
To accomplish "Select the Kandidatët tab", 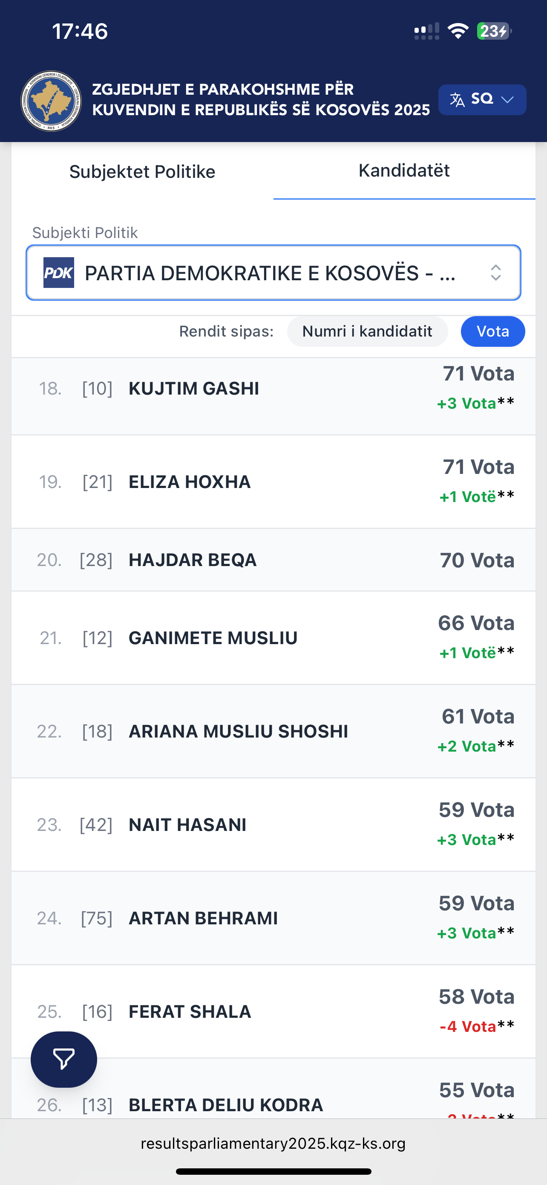I will point(404,171).
